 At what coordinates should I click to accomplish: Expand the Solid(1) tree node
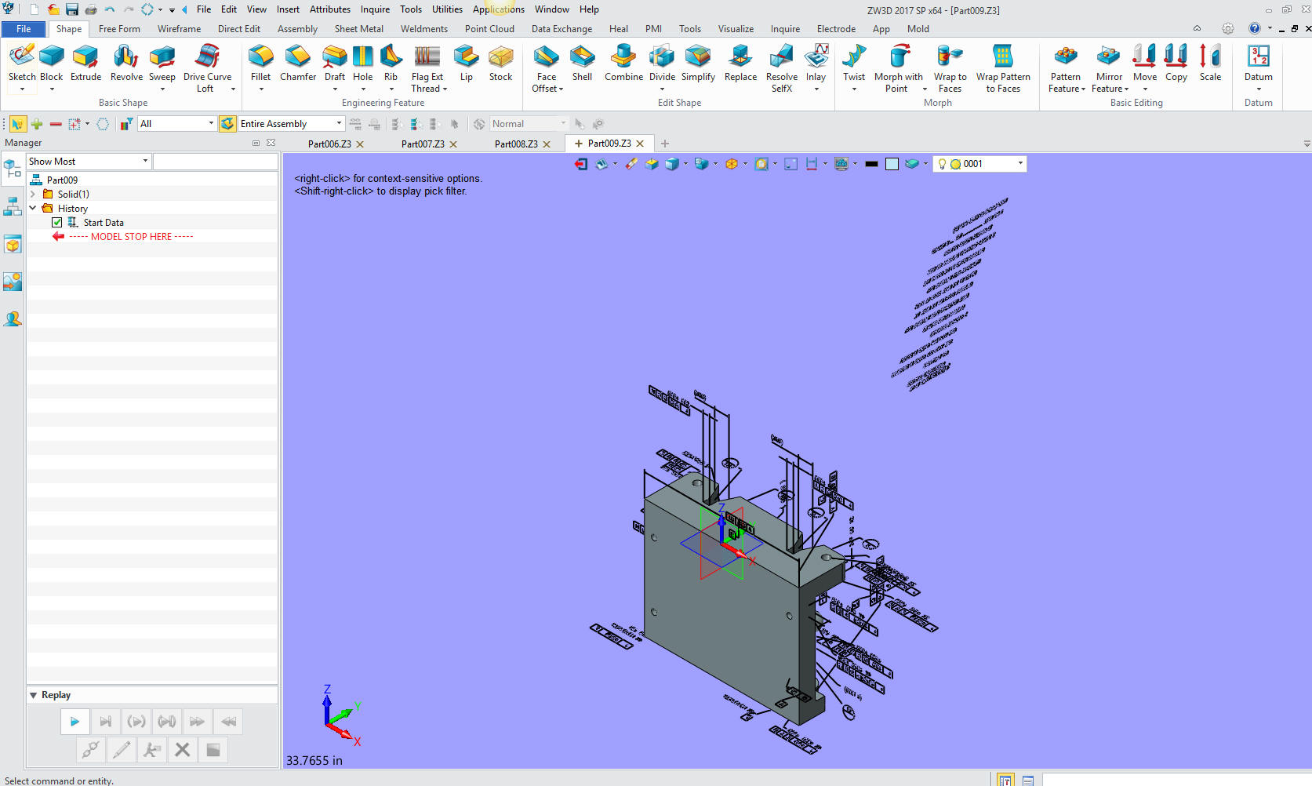[x=33, y=195]
